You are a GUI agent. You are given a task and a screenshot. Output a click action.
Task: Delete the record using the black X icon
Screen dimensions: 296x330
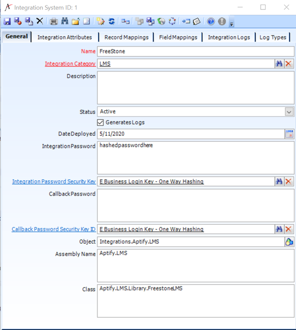click(x=39, y=21)
